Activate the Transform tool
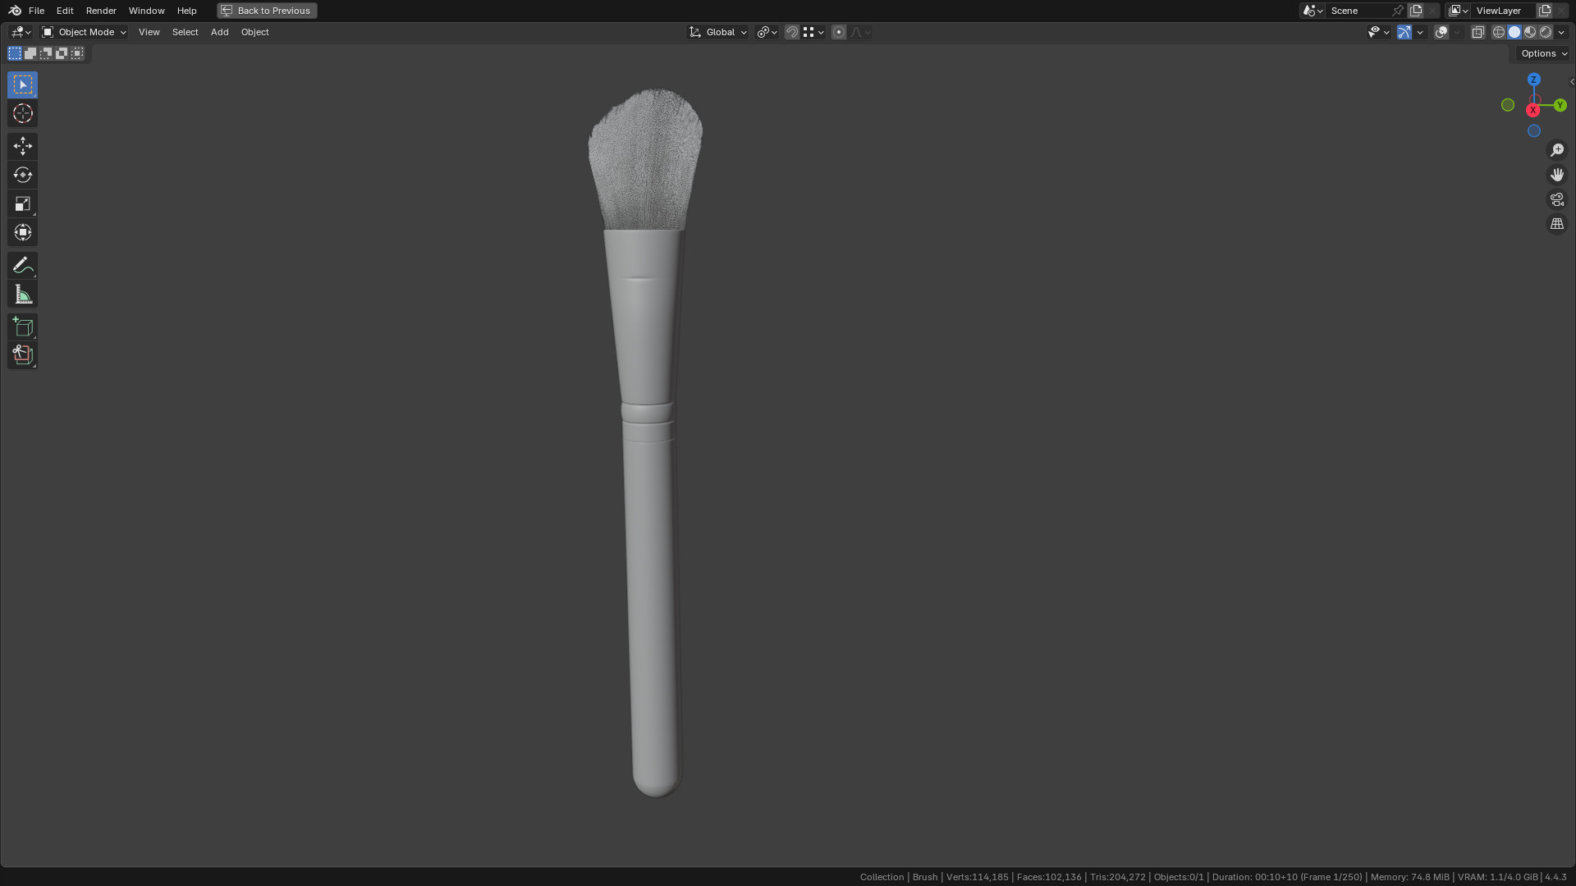The height and width of the screenshot is (886, 1576). click(x=22, y=232)
